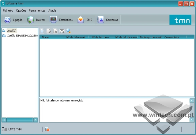Click the delete contact icon

tap(55, 31)
